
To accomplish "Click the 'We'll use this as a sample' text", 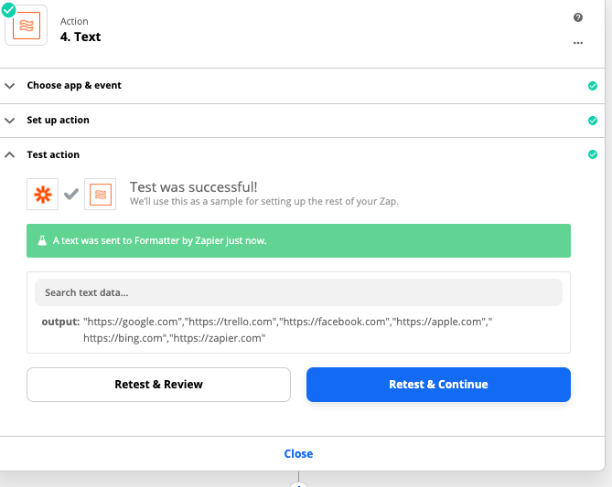I will [264, 201].
